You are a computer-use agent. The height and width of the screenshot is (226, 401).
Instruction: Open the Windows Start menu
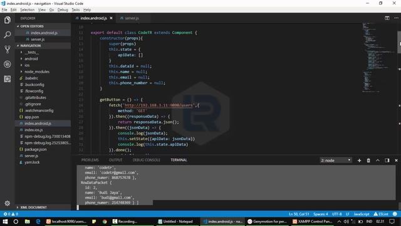pos(5,222)
